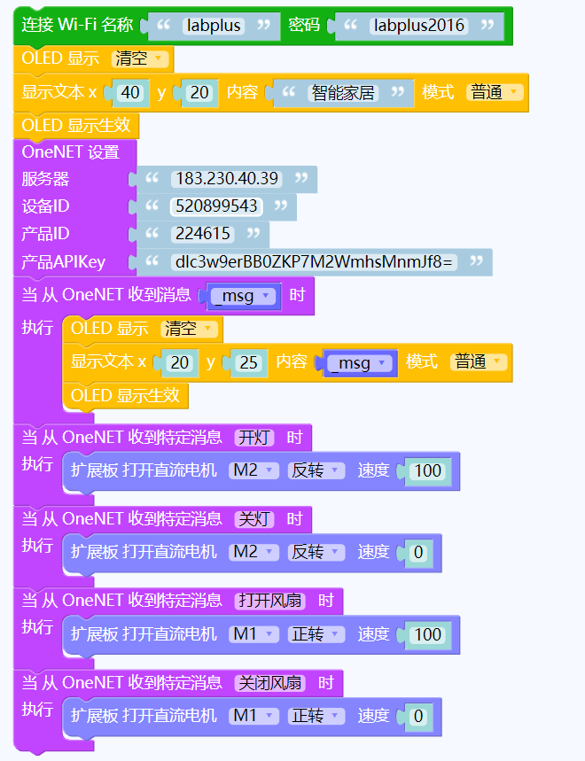
Task: Click the OneNET server address 183.230.40.39
Action: coord(227,179)
